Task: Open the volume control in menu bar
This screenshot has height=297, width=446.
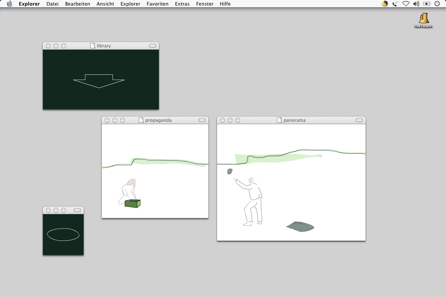Action: [416, 4]
